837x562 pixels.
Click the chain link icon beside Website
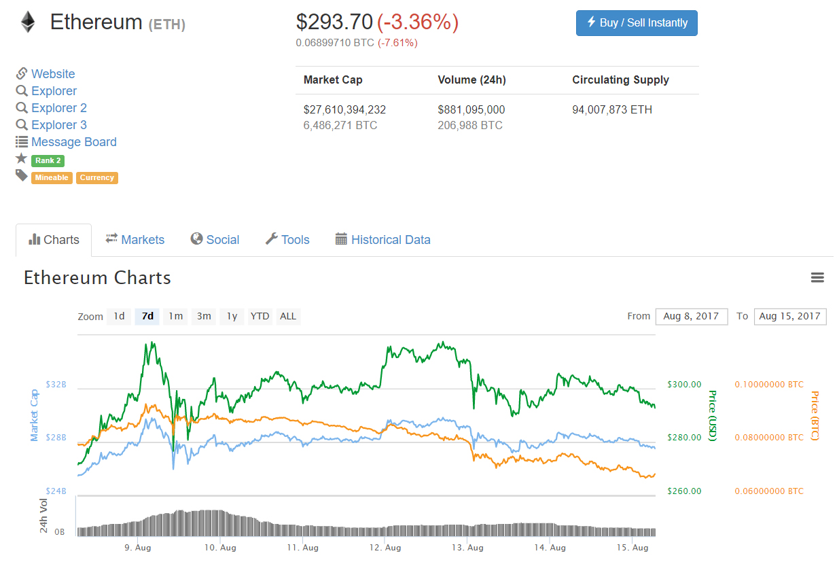[x=22, y=73]
